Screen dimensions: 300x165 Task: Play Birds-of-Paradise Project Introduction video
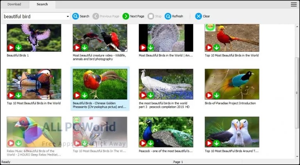pyautogui.click(x=209, y=95)
